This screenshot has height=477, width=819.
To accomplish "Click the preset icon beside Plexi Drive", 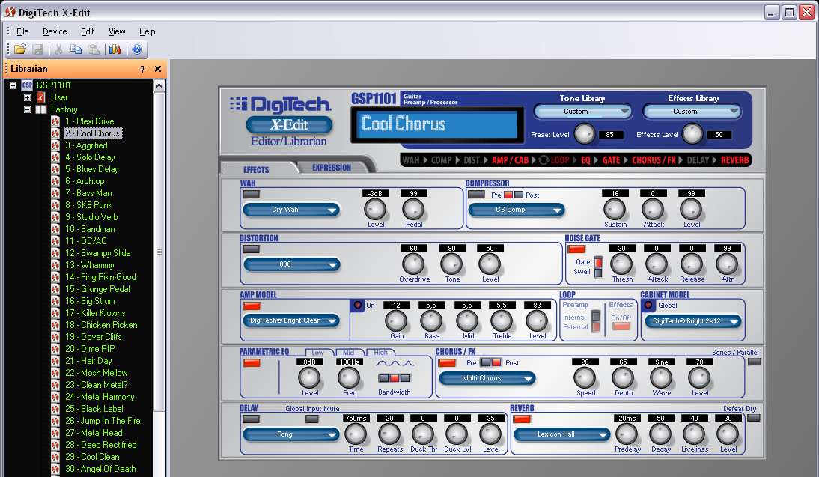I will tap(55, 121).
